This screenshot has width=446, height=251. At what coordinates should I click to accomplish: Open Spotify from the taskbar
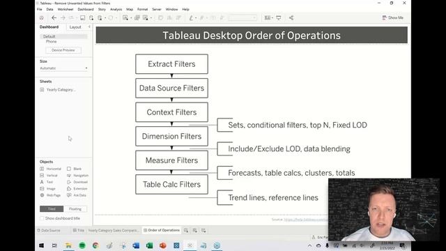point(82,245)
